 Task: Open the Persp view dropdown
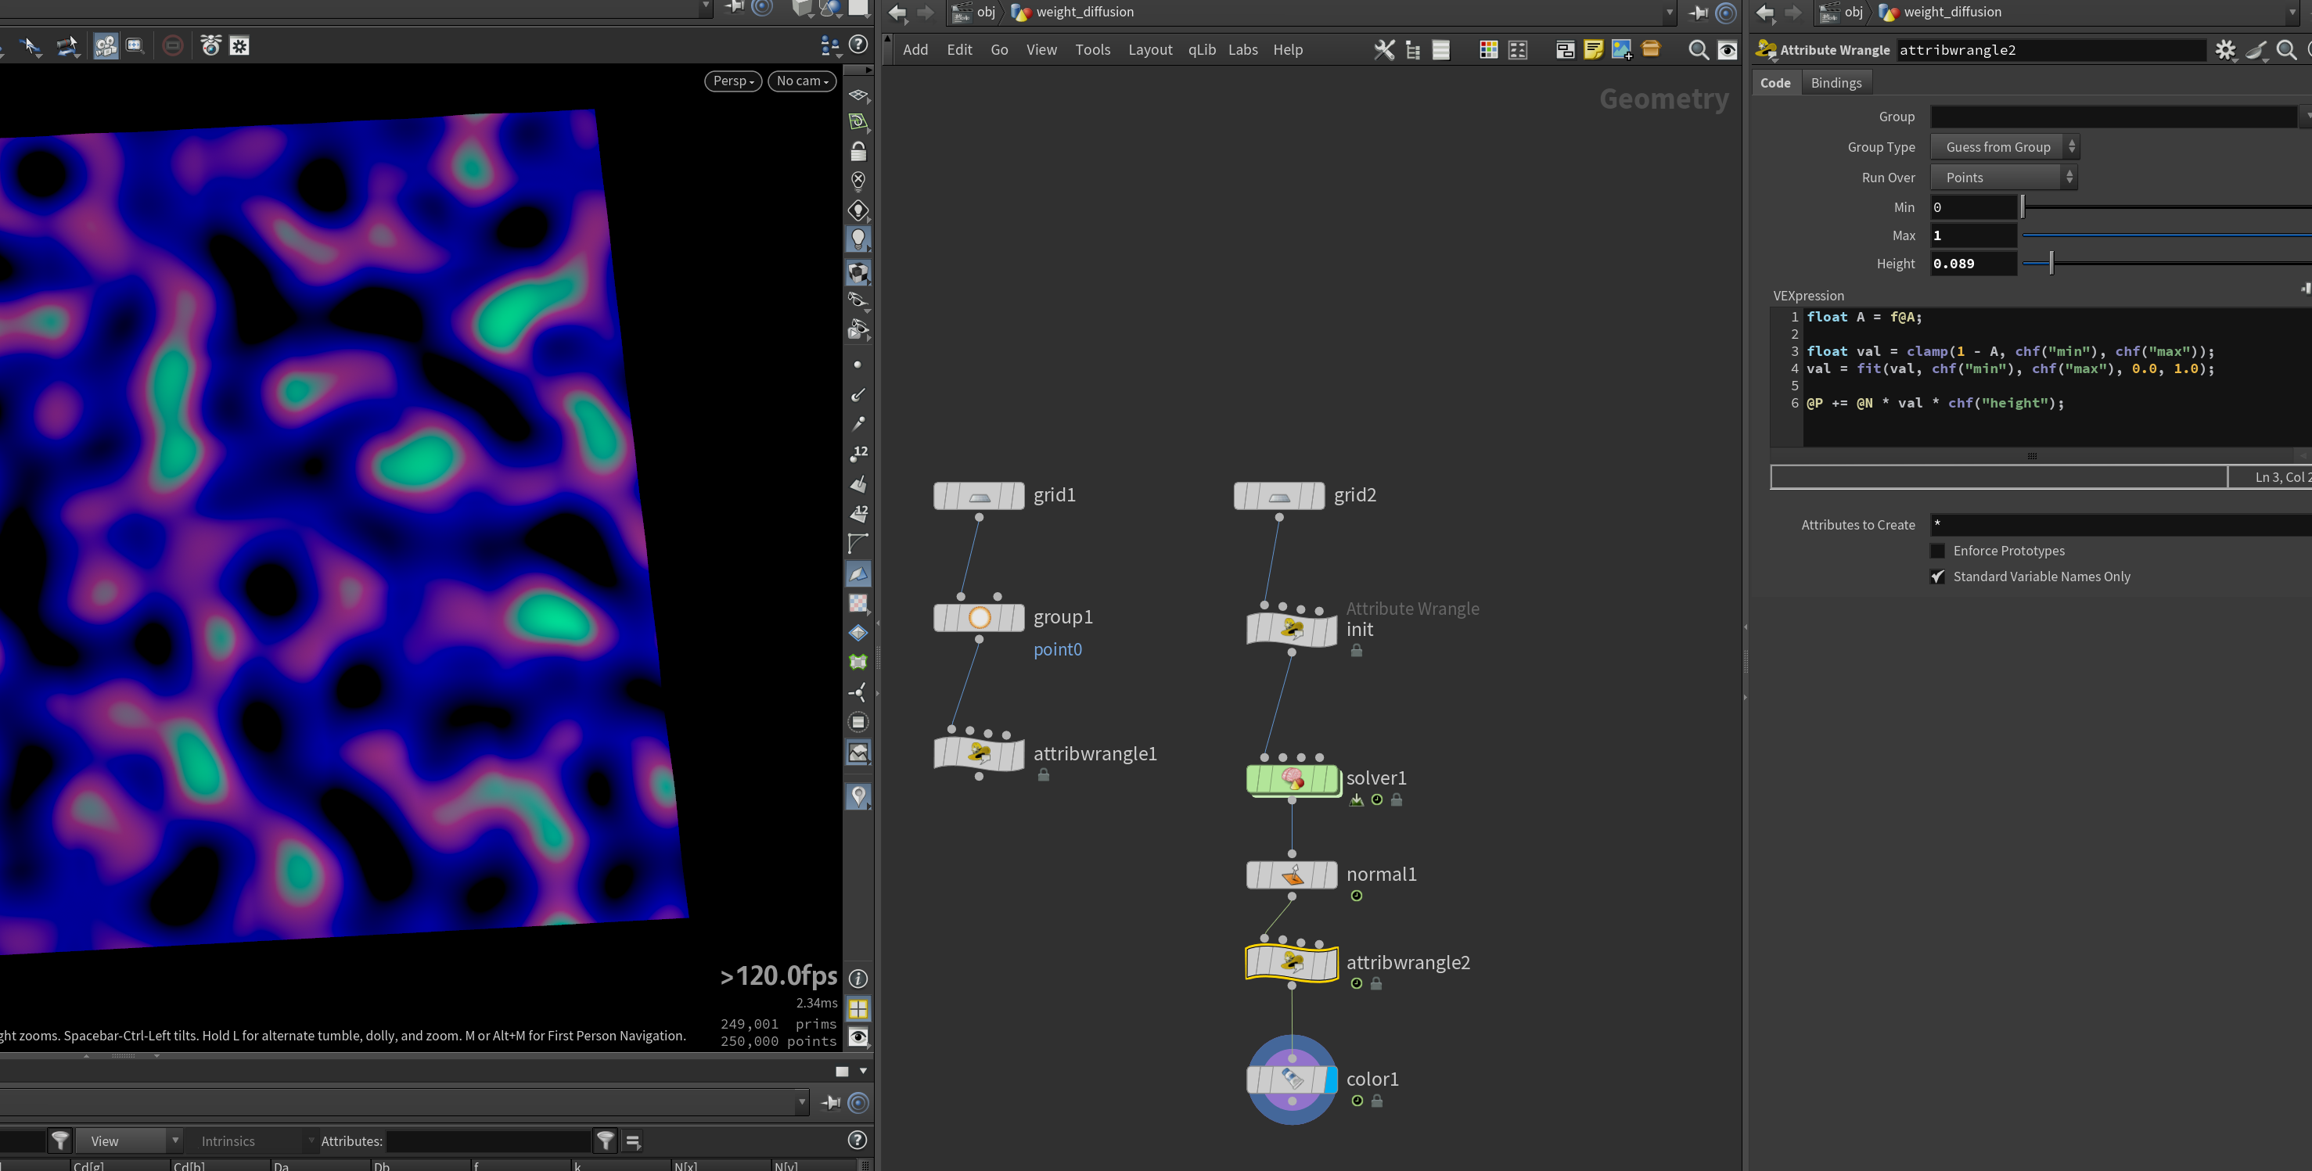click(733, 81)
